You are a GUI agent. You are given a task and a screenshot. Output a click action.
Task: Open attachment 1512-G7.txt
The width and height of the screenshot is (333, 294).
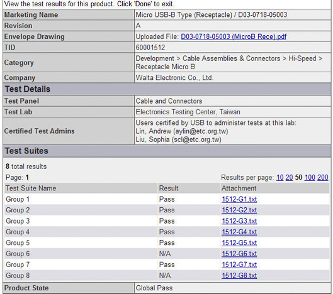[239, 264]
